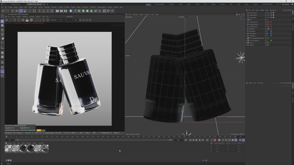Select the OctaneSky.2 object
This screenshot has height=165, width=294.
pos(253,34)
